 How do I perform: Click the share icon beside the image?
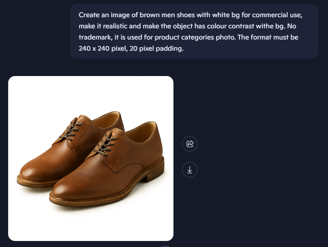pyautogui.click(x=190, y=144)
